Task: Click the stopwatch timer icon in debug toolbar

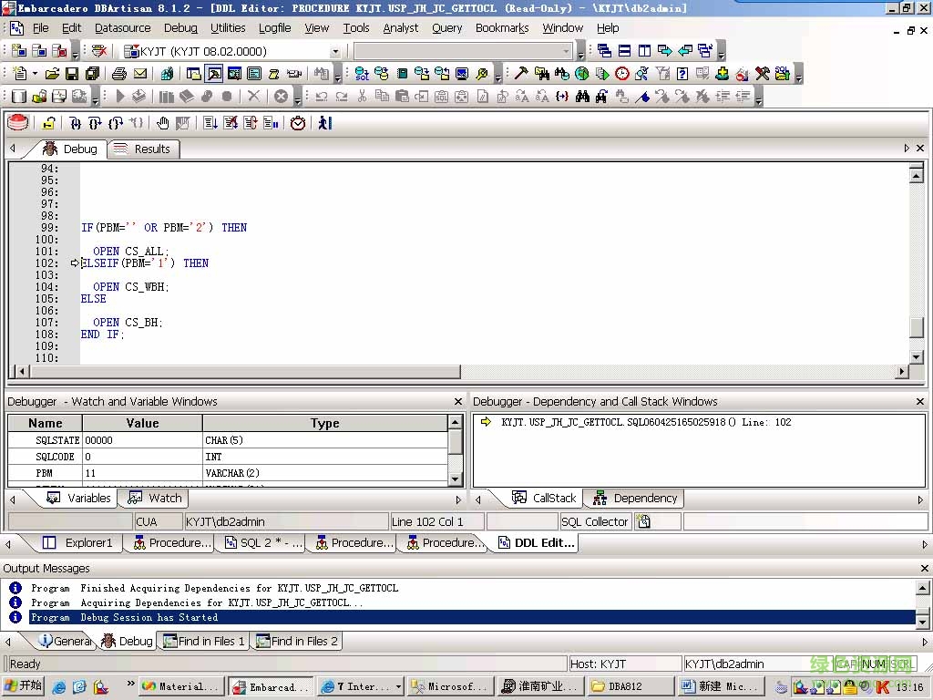Action: pyautogui.click(x=298, y=122)
